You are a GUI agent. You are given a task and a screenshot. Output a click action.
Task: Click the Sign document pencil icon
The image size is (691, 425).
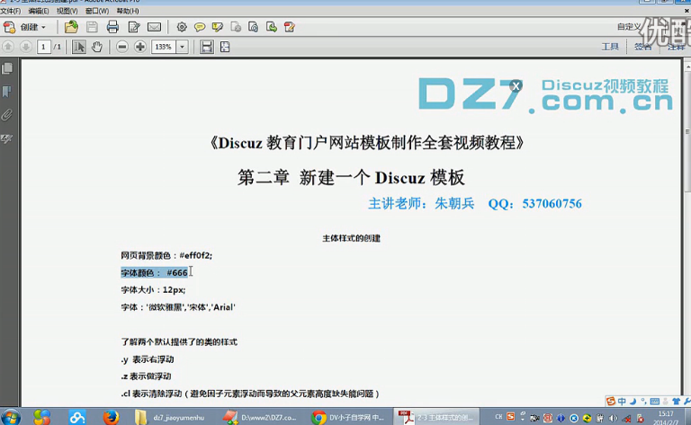click(x=290, y=27)
